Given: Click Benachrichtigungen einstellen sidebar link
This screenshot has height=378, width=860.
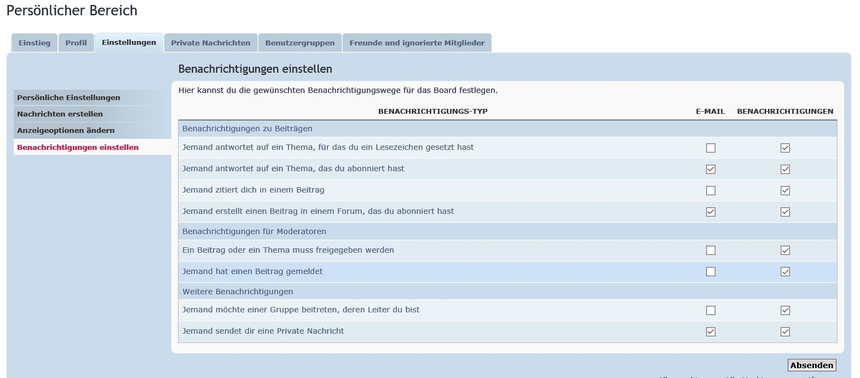Looking at the screenshot, I should click(x=78, y=147).
